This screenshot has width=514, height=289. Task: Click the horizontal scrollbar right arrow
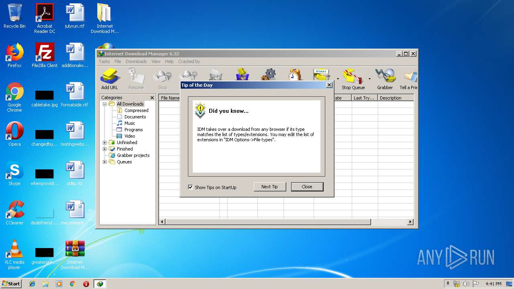tap(410, 222)
